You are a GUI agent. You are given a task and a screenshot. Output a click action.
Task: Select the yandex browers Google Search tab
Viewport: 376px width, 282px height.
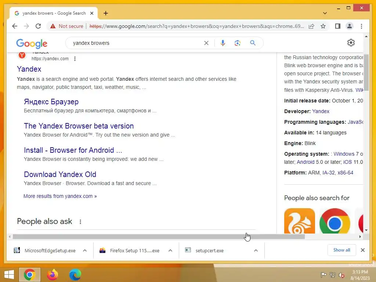(x=54, y=13)
